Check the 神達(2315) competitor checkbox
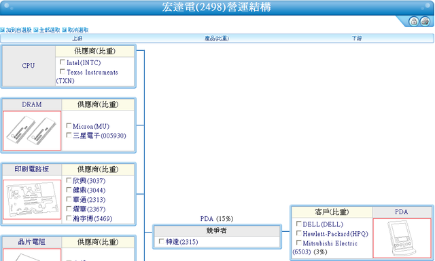435x261 pixels. click(x=162, y=241)
